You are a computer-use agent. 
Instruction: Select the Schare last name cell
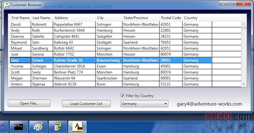coord(42,61)
